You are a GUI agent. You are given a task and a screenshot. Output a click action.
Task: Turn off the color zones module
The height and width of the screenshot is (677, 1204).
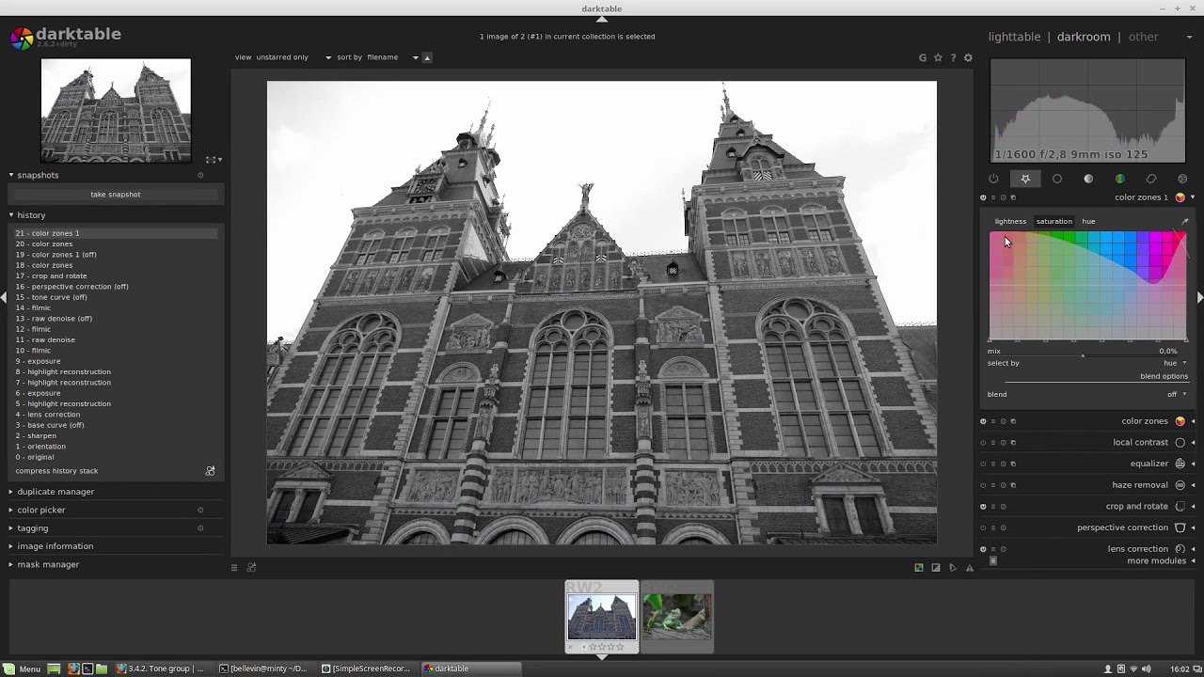983,421
